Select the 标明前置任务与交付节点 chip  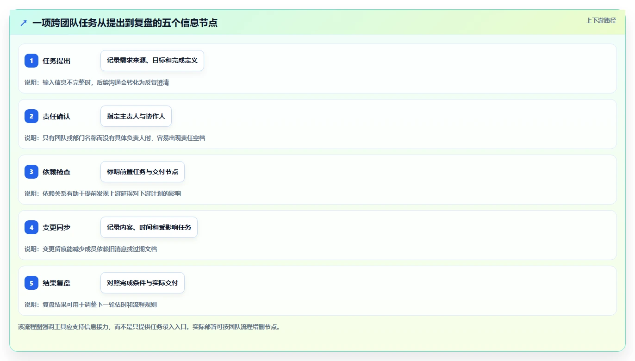click(143, 172)
